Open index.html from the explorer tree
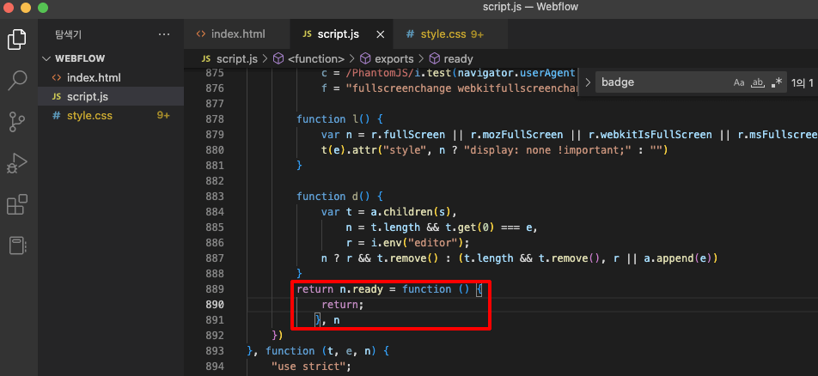Viewport: 818px width, 376px height. [111, 78]
